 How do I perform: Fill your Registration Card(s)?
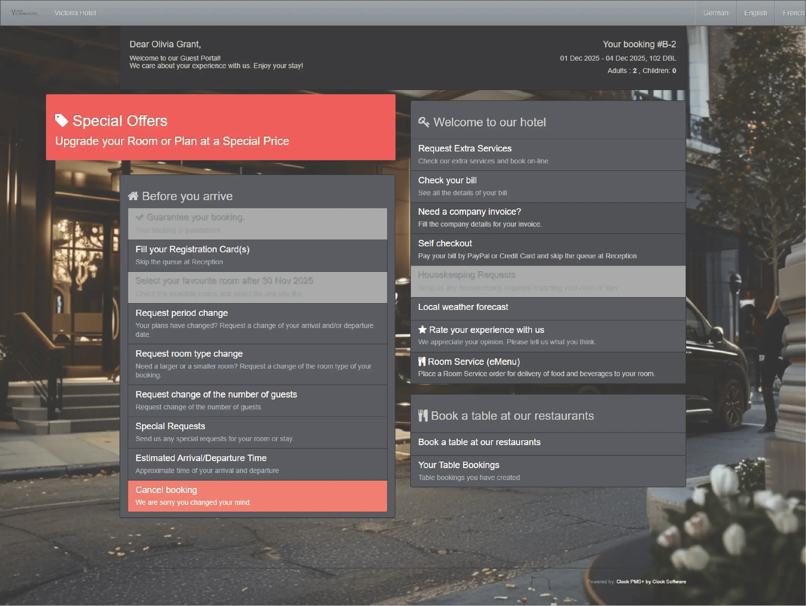click(257, 255)
